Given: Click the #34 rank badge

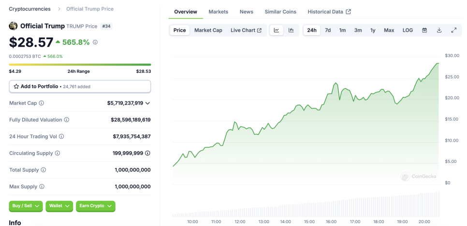Looking at the screenshot, I should 106,26.
